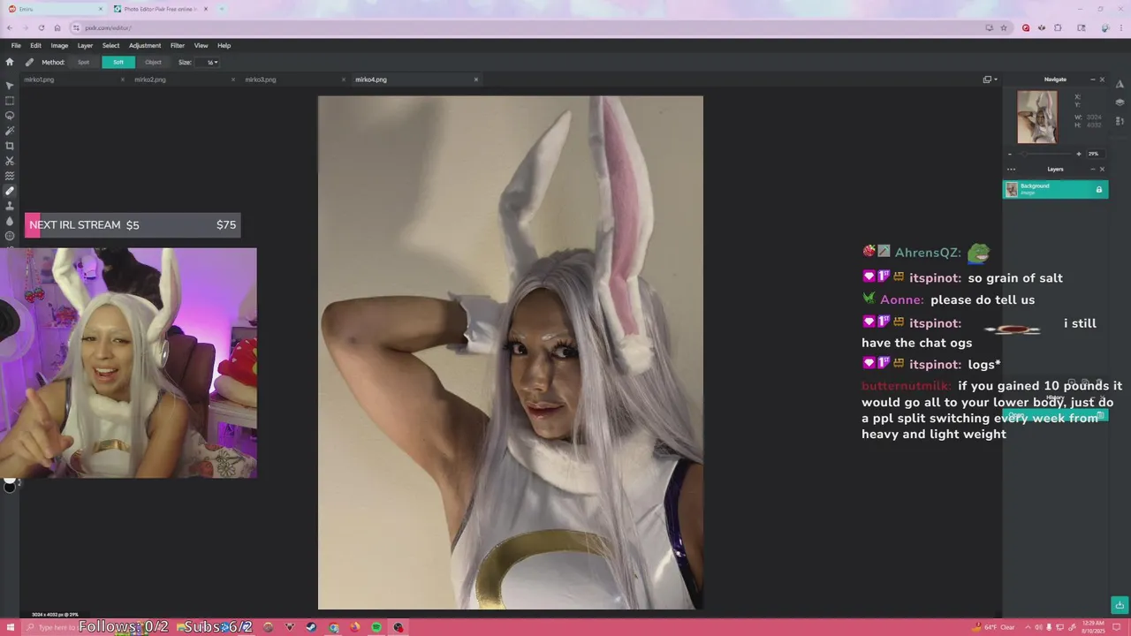Click the Navigate zoom slider handle
Screen dimensions: 1131x636
[x=1024, y=154]
